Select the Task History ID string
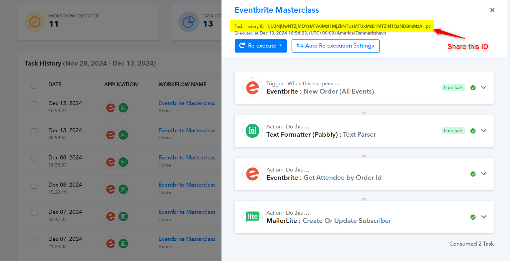This screenshot has height=261, width=510. (349, 26)
